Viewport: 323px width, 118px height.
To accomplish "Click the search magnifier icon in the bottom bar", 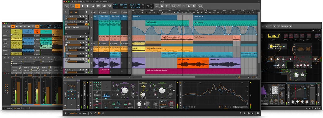I will point(241,113).
